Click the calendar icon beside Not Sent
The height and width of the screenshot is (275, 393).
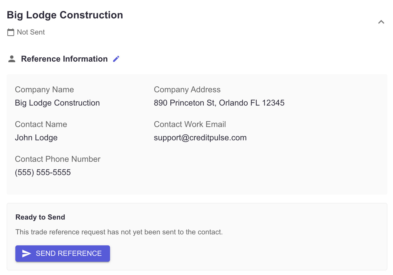click(11, 32)
